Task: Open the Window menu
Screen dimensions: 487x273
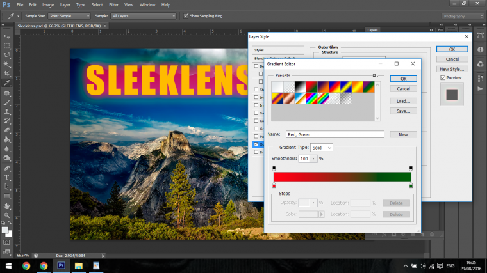Action: point(147,5)
